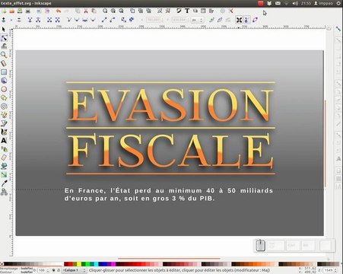Viewport: 343px width, 274px height.
Task: Select the Zoom tool in toolbox
Action: click(4, 55)
